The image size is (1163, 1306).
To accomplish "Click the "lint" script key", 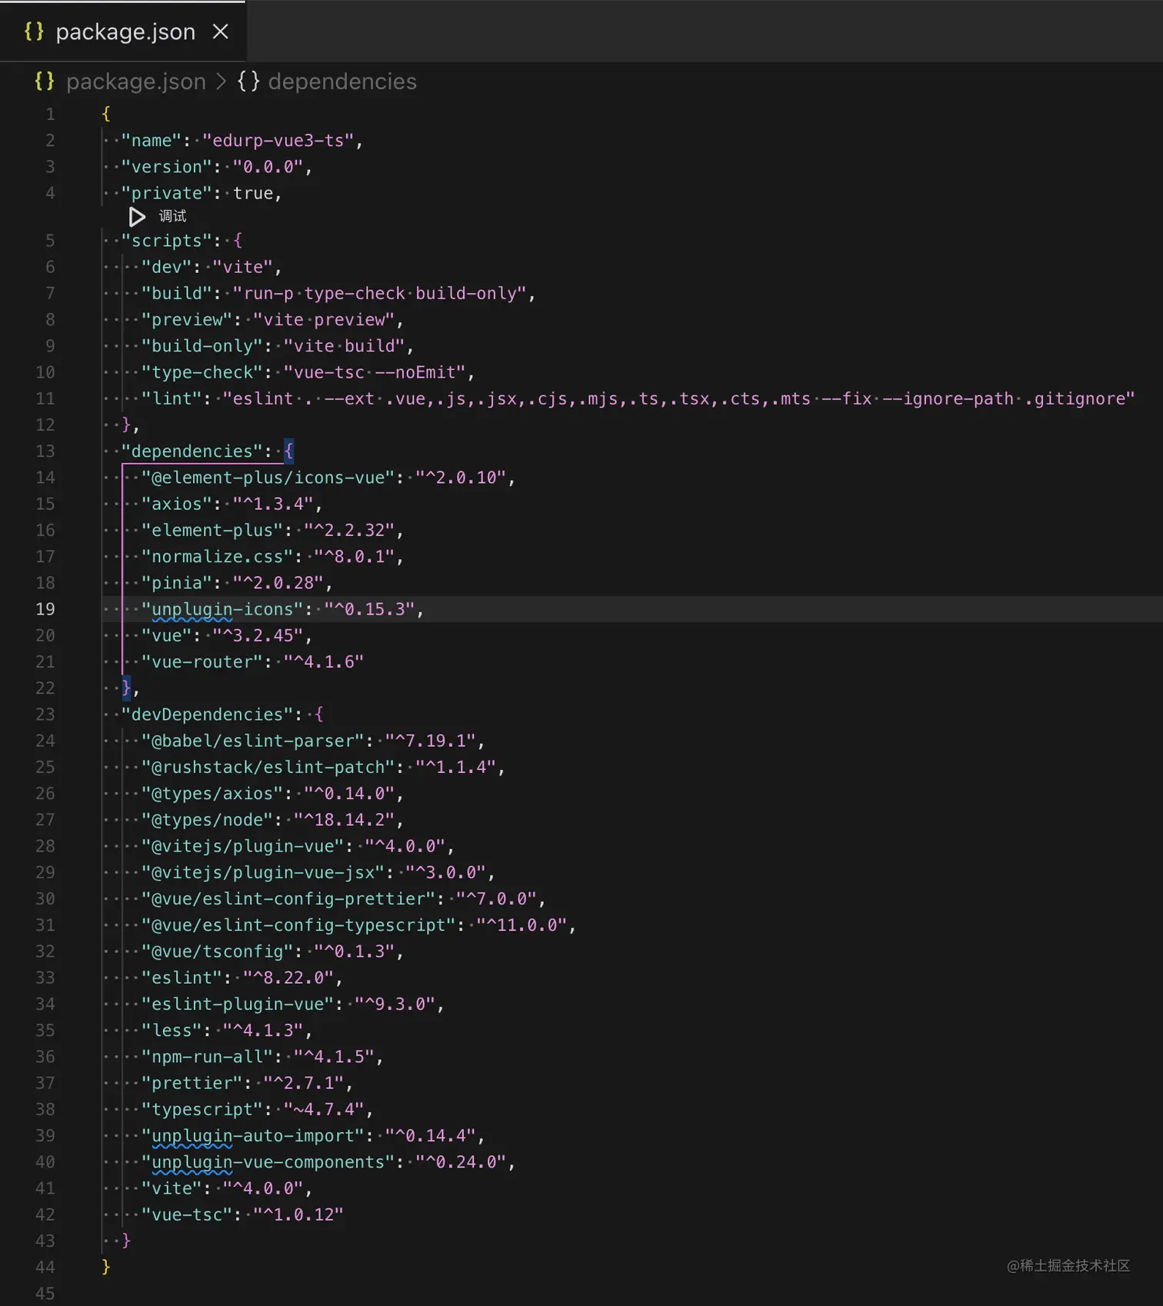I will (x=172, y=398).
